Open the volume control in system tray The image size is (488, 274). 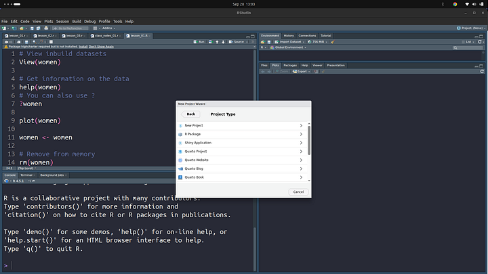[474, 4]
